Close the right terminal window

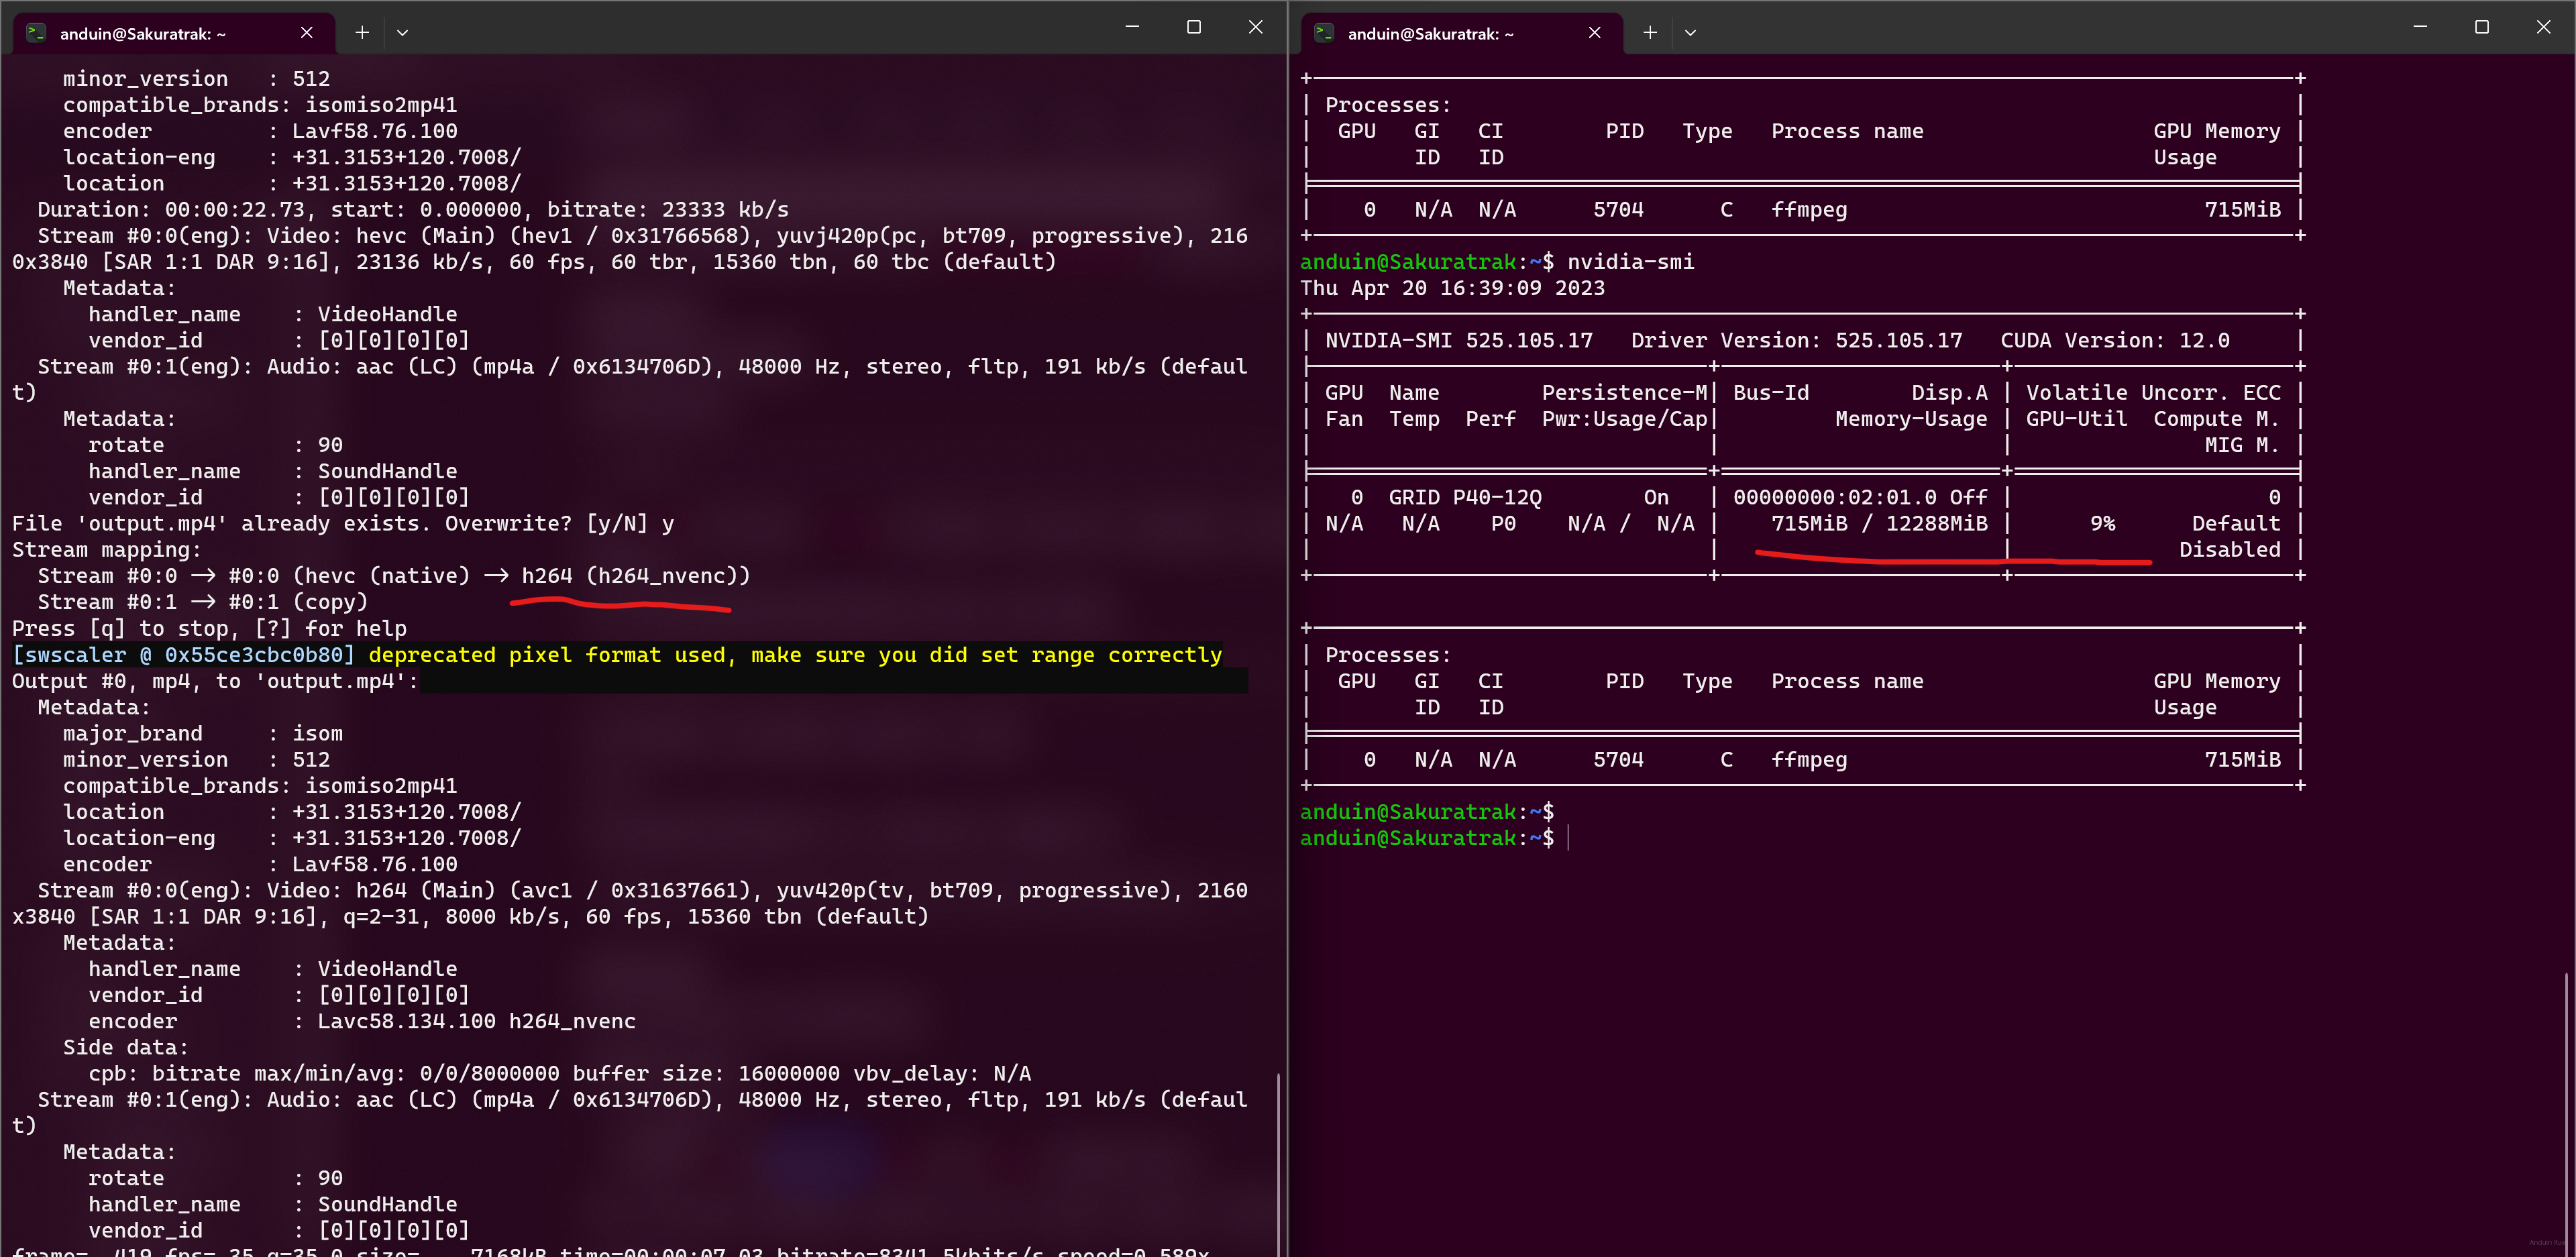click(2543, 27)
